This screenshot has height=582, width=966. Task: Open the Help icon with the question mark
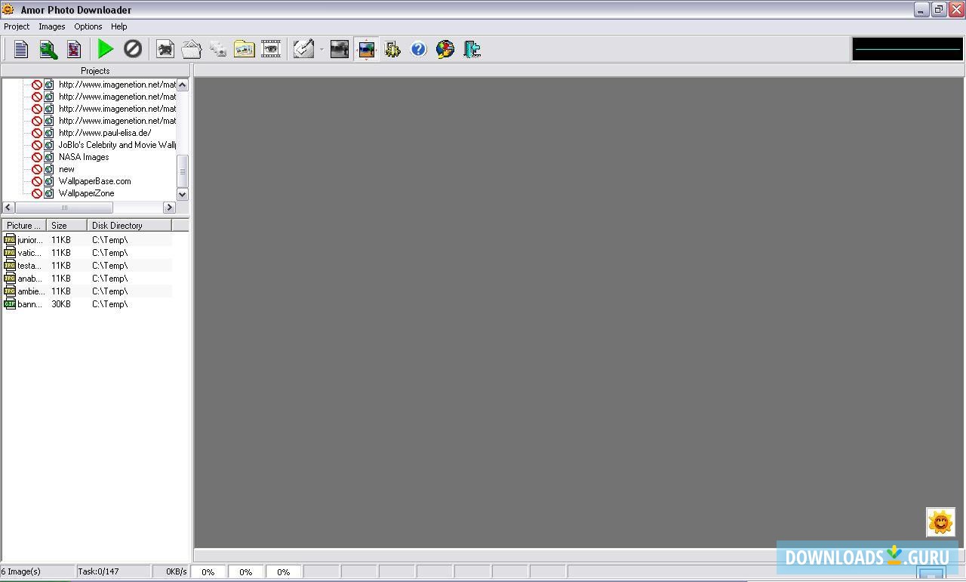click(418, 48)
